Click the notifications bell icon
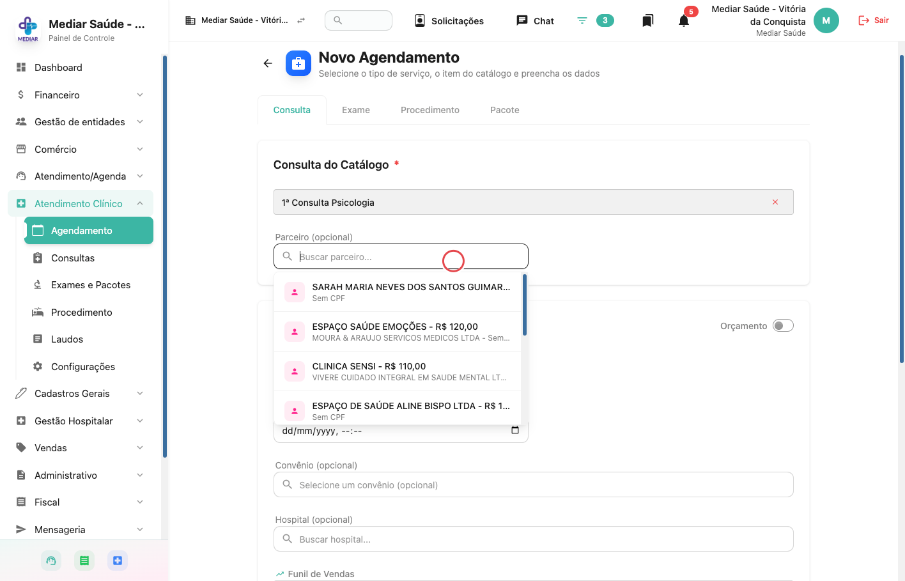Image resolution: width=905 pixels, height=581 pixels. (x=684, y=21)
